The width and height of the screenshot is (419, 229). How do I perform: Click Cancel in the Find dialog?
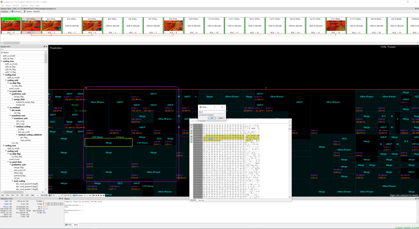(x=221, y=118)
